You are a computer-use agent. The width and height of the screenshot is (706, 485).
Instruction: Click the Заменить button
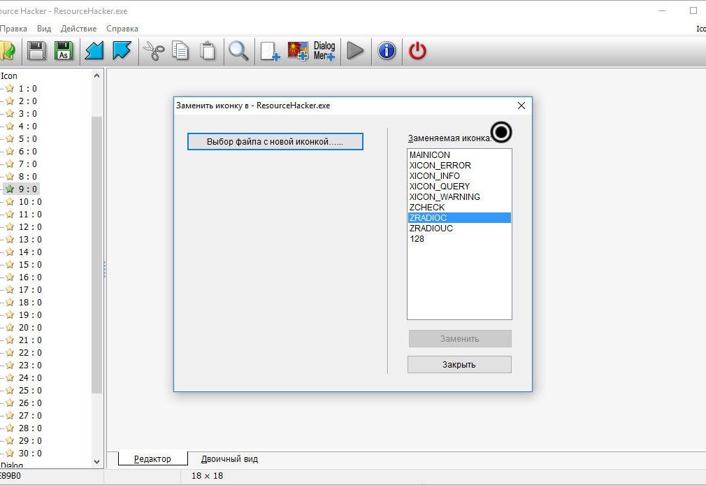pos(460,339)
